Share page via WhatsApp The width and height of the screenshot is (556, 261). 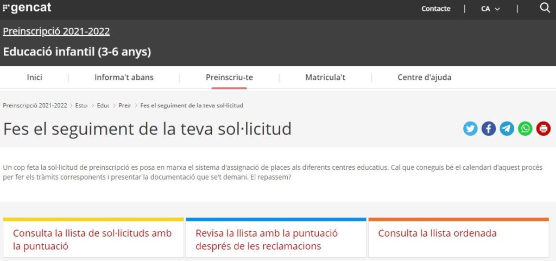(525, 129)
